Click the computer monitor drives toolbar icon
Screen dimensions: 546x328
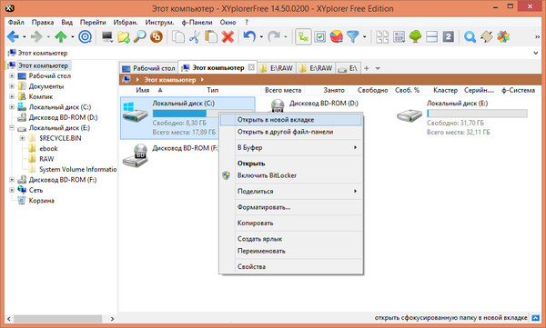pos(107,36)
